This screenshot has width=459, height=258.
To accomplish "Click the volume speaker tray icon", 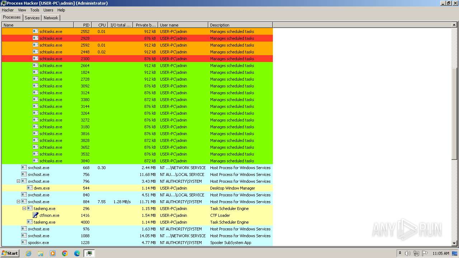I will pyautogui.click(x=407, y=253).
